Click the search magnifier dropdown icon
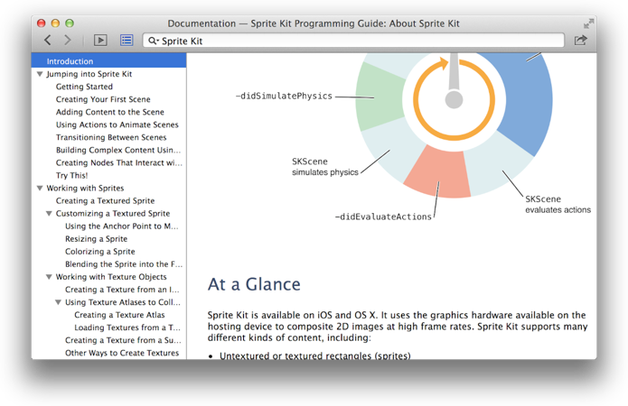628x406 pixels. pos(154,41)
